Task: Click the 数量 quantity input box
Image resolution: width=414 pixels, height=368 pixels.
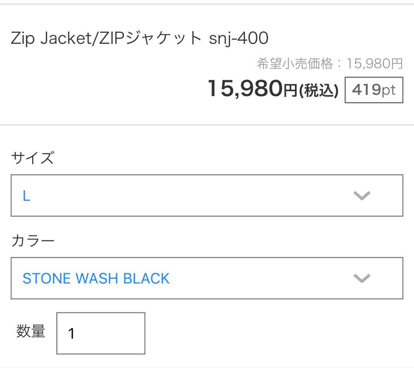Action: [x=100, y=333]
